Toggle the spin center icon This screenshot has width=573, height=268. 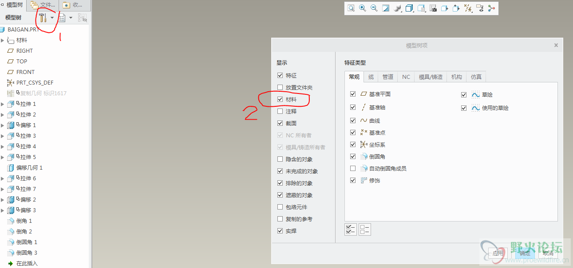click(491, 8)
